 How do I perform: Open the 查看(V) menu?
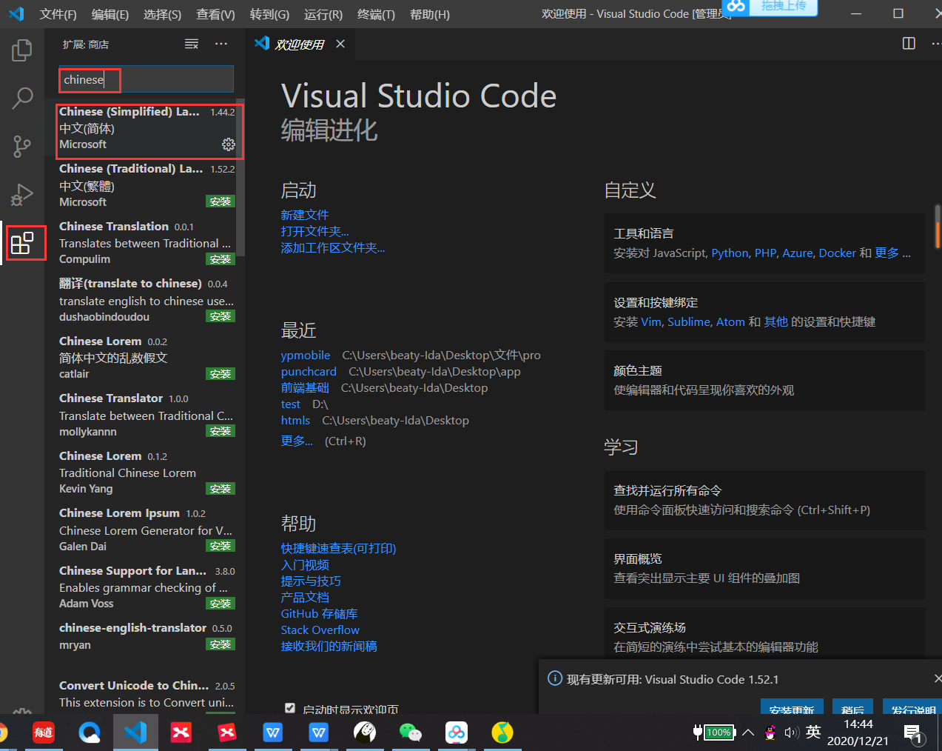pos(215,14)
